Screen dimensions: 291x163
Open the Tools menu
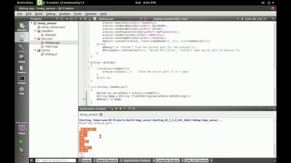[77, 14]
